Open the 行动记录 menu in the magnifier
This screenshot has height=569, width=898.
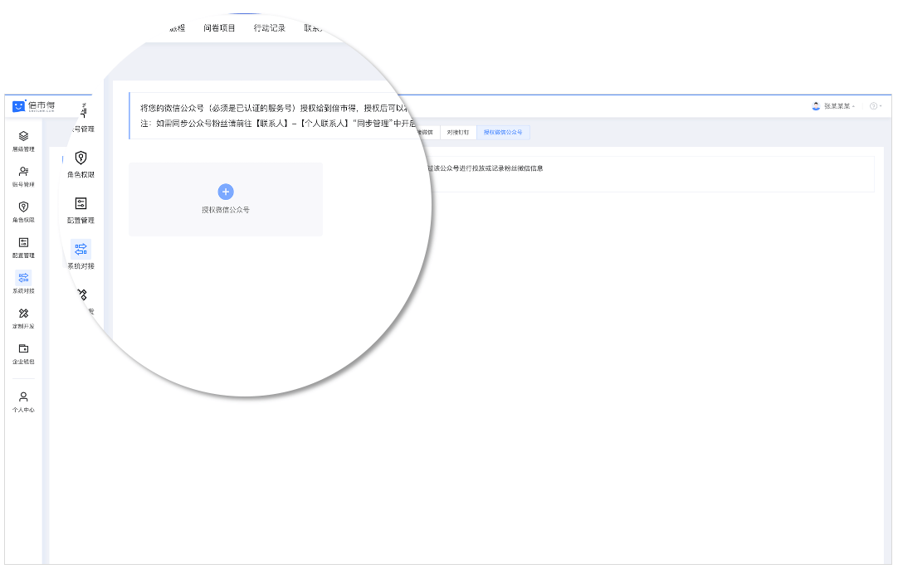269,28
